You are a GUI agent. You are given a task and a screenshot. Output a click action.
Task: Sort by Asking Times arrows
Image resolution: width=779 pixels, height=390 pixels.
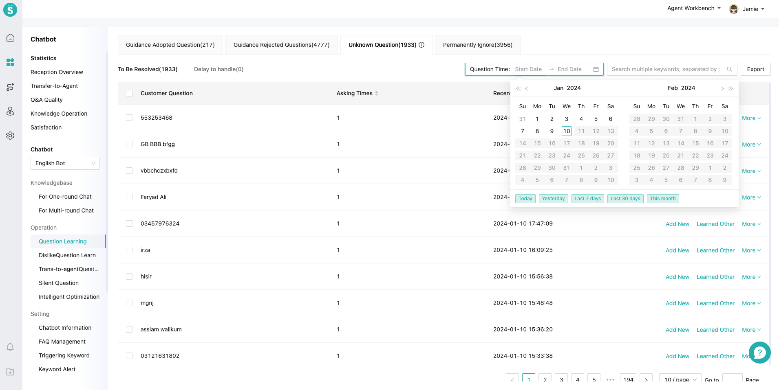tap(376, 93)
